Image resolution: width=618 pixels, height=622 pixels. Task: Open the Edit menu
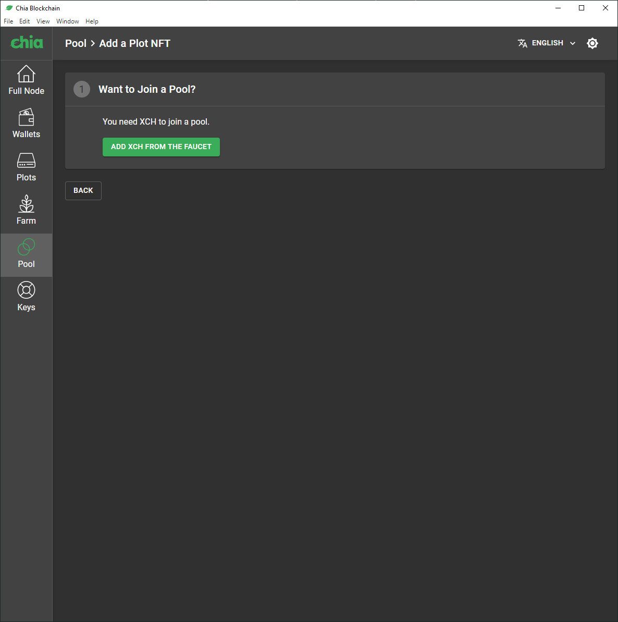(24, 21)
